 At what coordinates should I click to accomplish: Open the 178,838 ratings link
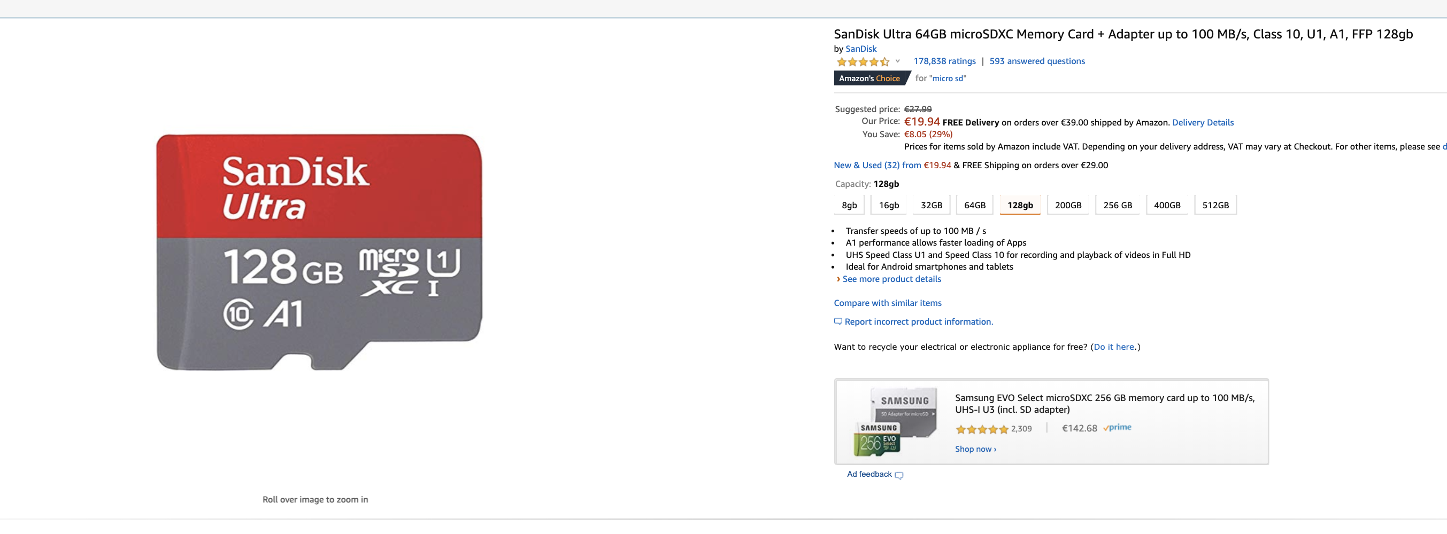pyautogui.click(x=944, y=61)
